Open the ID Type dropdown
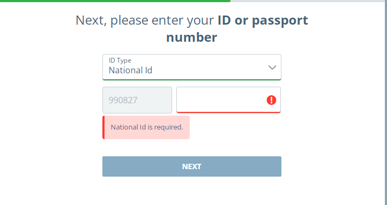Image resolution: width=387 pixels, height=205 pixels. coord(192,67)
